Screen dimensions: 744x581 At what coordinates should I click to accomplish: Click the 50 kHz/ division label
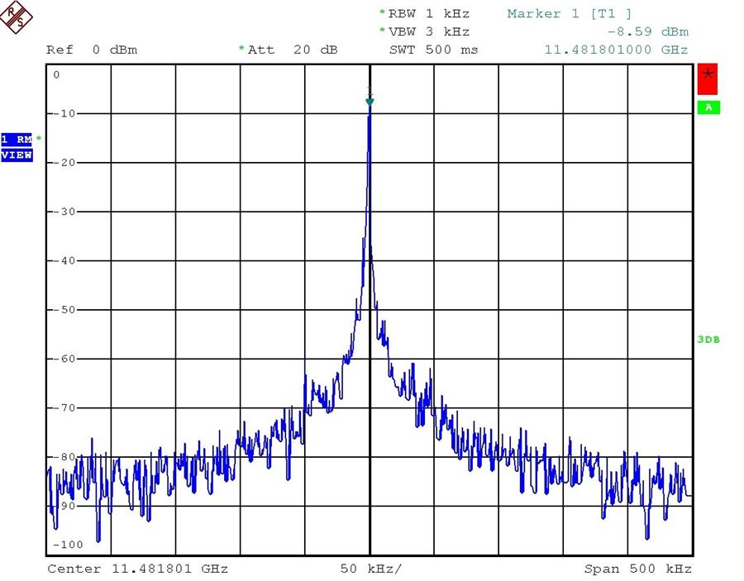click(x=371, y=569)
